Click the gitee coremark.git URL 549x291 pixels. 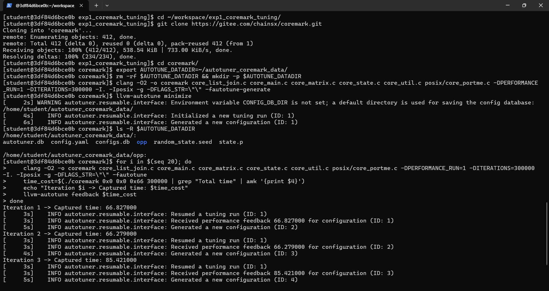[256, 24]
